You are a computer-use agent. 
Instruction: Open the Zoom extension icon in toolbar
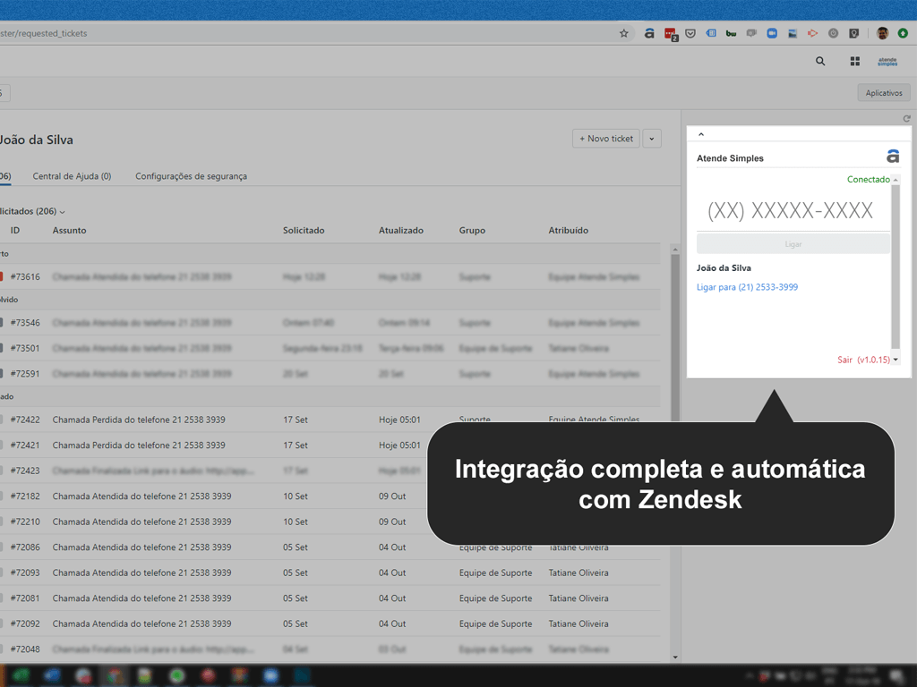click(771, 33)
